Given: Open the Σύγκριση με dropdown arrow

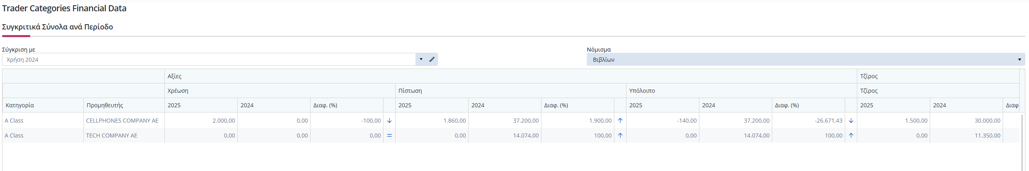Looking at the screenshot, I should click(421, 59).
